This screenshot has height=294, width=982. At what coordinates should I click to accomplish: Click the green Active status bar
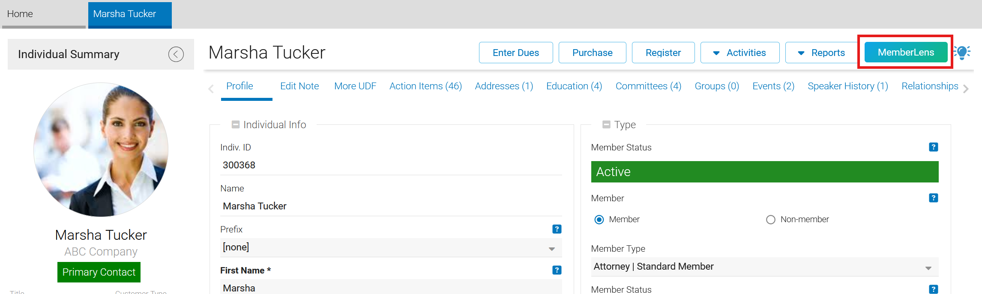tap(765, 172)
